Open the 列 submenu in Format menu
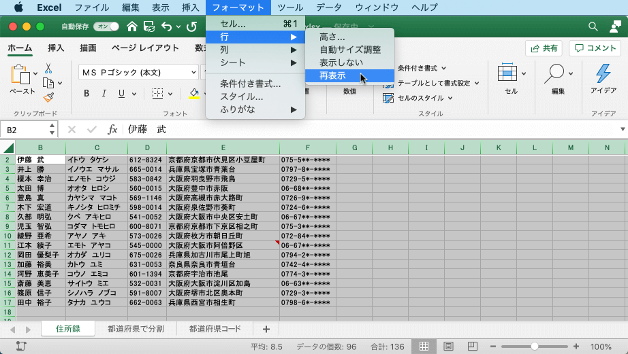The image size is (628, 354). pyautogui.click(x=255, y=50)
